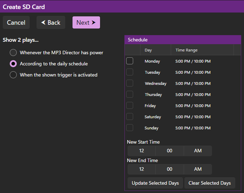Open the New Start Time hour field

(x=142, y=151)
